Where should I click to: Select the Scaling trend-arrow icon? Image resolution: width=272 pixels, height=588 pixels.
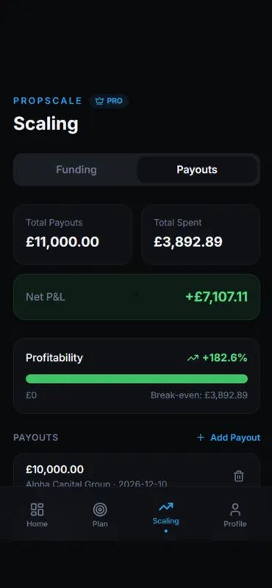coord(166,507)
